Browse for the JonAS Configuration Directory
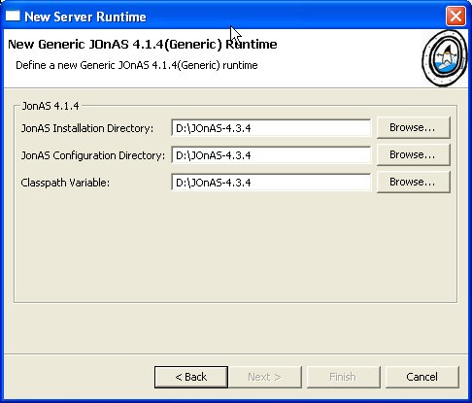Screen dimensions: 472x403 414,154
